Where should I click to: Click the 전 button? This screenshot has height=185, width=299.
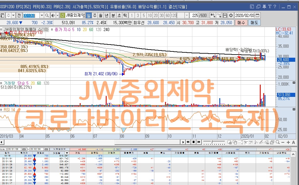[x=19, y=15]
